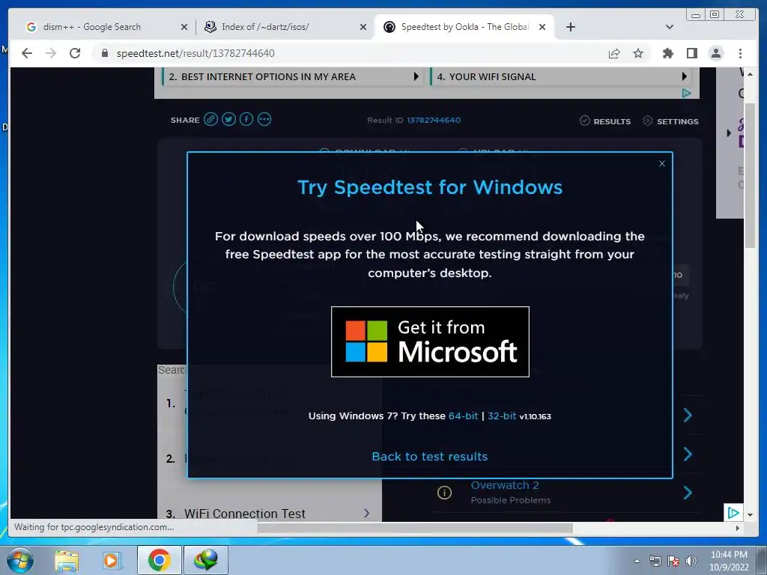This screenshot has width=767, height=575.
Task: Go forward to the next page
Action: 51,53
